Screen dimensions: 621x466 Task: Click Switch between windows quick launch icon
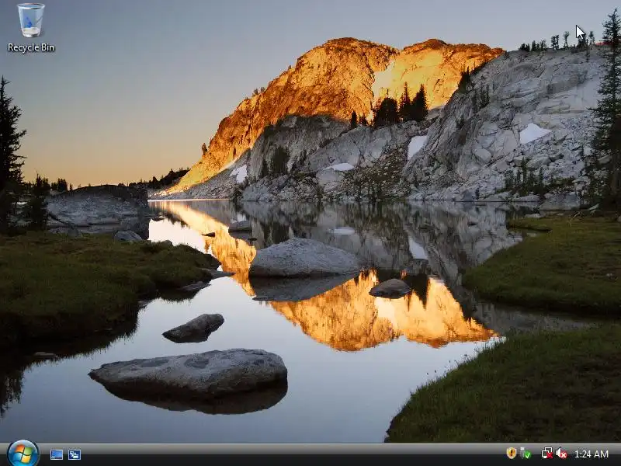75,454
